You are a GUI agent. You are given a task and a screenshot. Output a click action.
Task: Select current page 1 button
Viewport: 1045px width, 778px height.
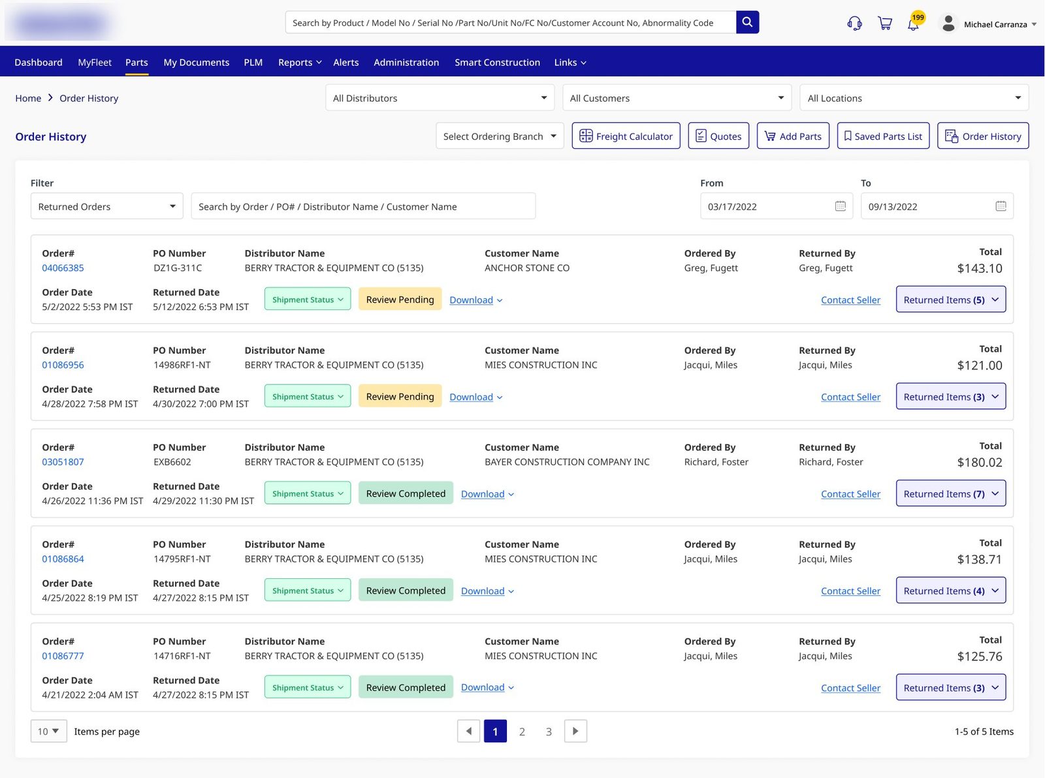point(495,731)
